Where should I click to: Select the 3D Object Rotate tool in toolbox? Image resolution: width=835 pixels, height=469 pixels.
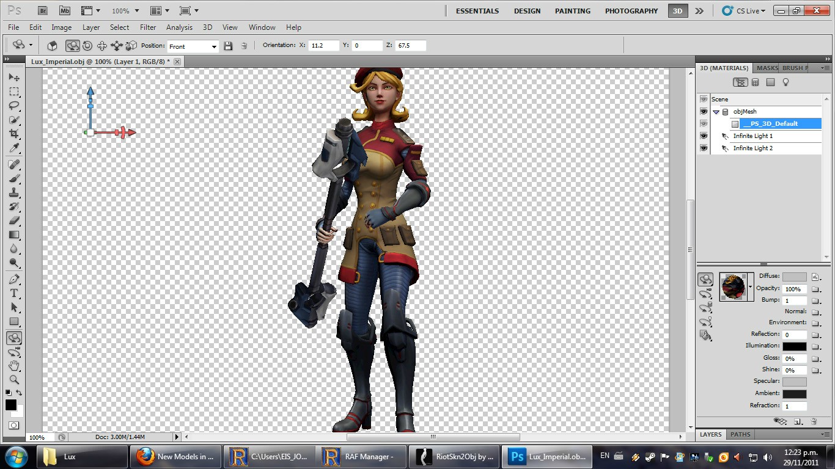pos(14,338)
